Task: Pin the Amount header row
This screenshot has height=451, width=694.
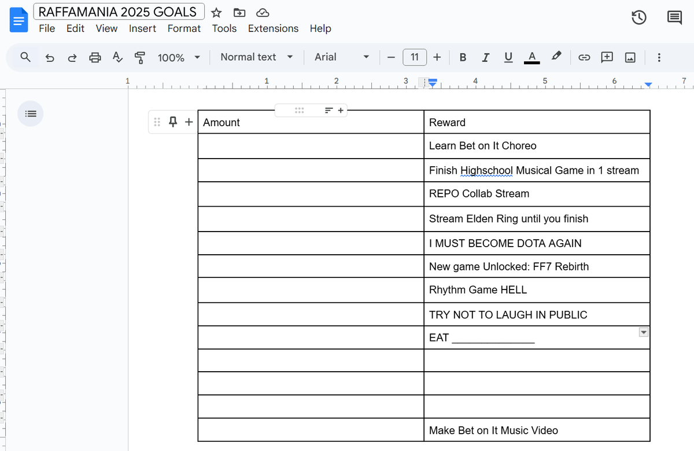Action: [x=172, y=122]
